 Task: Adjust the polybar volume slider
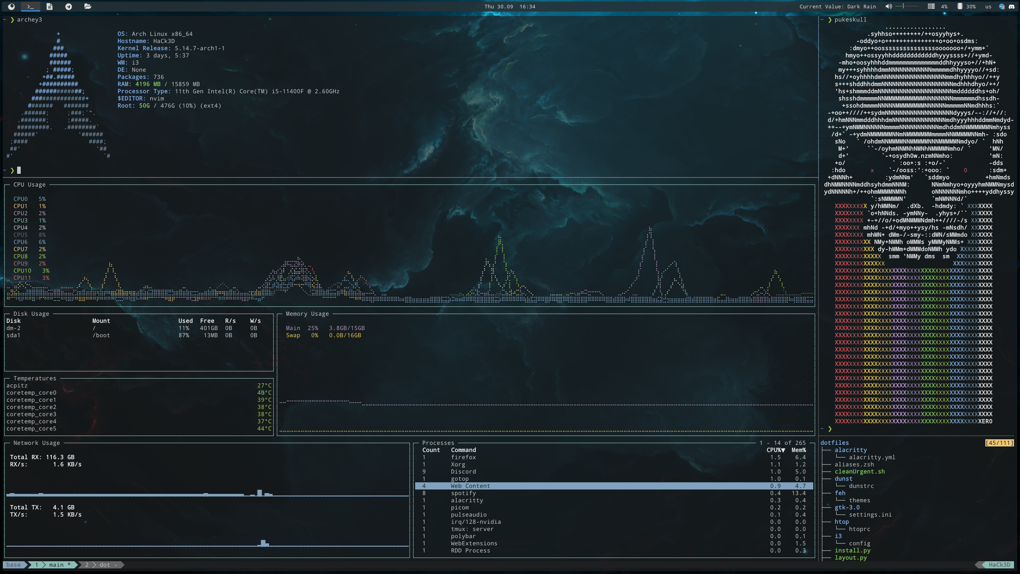(x=907, y=6)
